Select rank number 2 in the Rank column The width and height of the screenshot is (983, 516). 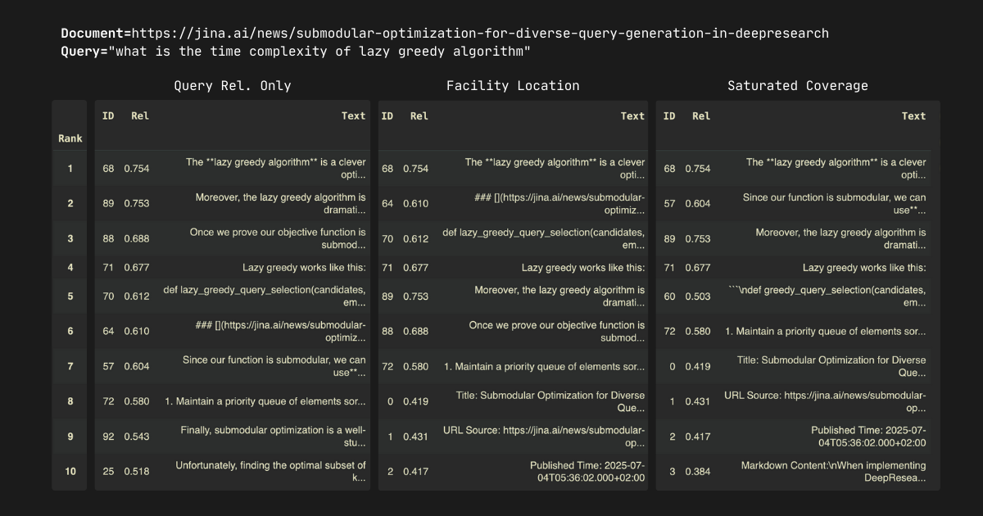click(x=70, y=203)
